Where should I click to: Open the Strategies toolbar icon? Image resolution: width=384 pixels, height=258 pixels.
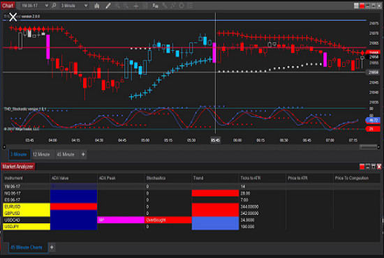point(173,6)
